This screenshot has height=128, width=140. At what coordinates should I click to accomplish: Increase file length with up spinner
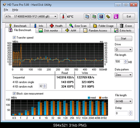point(126,61)
